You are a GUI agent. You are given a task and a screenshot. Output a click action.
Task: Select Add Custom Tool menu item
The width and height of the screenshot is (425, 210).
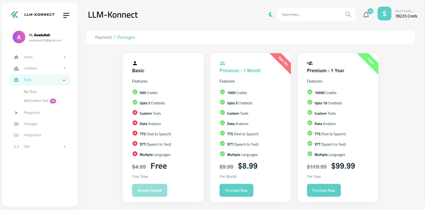(36, 101)
